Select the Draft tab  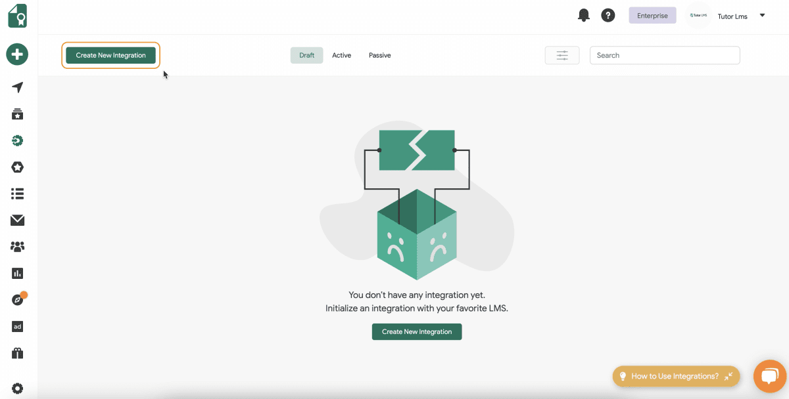pyautogui.click(x=306, y=55)
